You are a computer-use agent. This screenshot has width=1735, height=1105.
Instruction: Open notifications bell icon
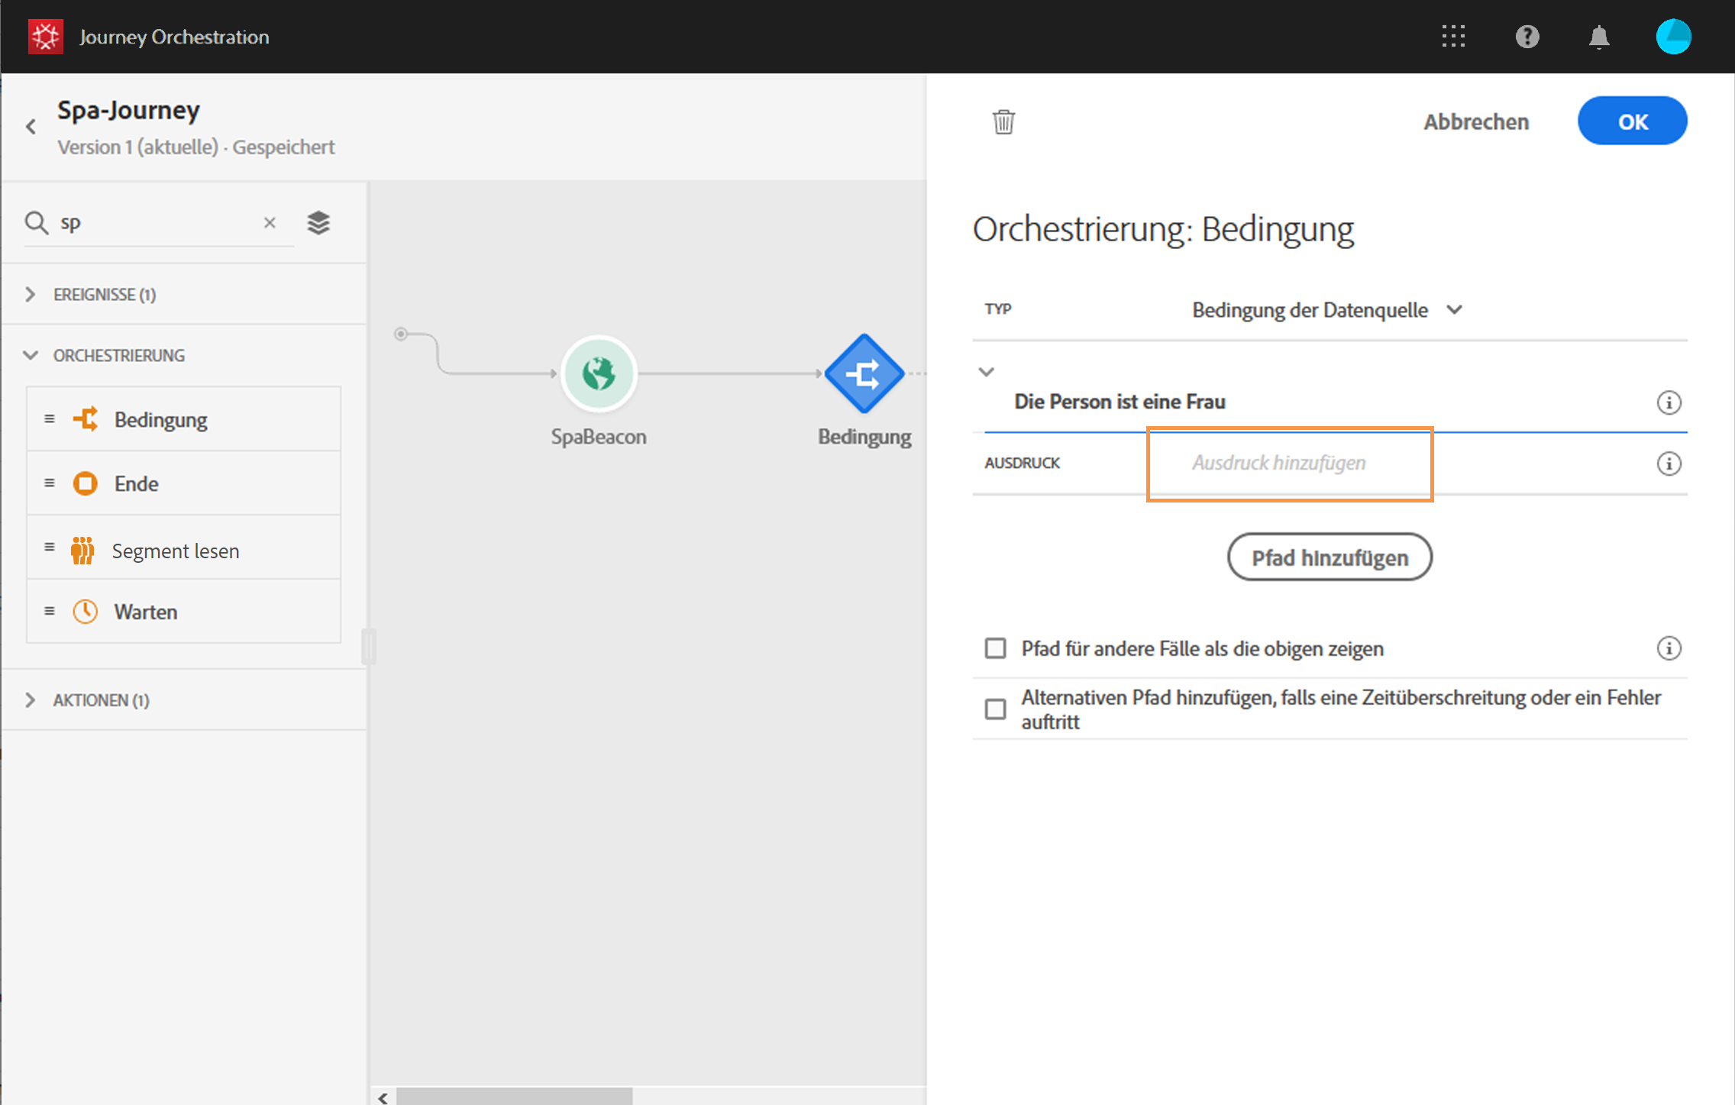click(x=1598, y=37)
